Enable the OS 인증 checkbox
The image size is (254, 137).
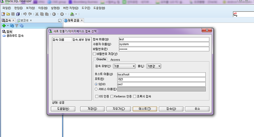(97, 96)
